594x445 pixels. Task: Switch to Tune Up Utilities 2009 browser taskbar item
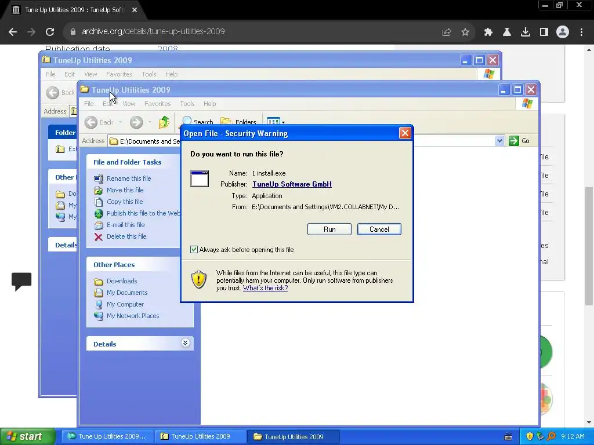click(107, 436)
